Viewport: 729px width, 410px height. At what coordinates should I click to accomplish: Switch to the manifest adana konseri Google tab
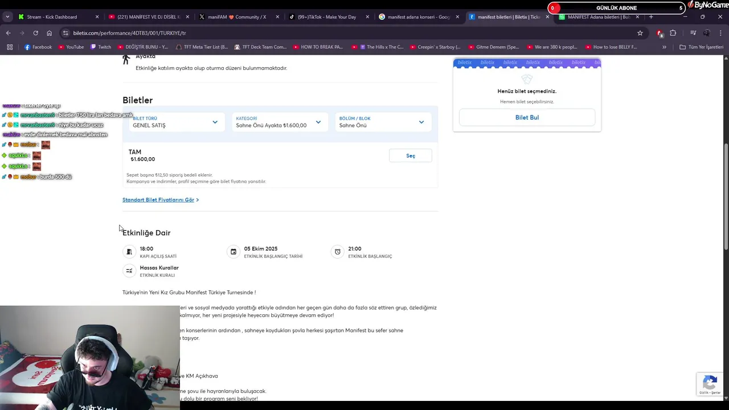coord(417,17)
